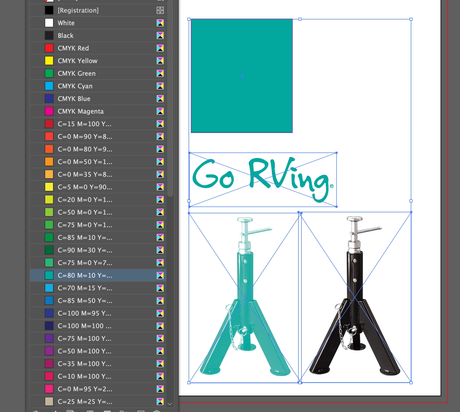460x412 pixels.
Task: Click process icon on C=0 M=50 row
Action: pos(160,162)
